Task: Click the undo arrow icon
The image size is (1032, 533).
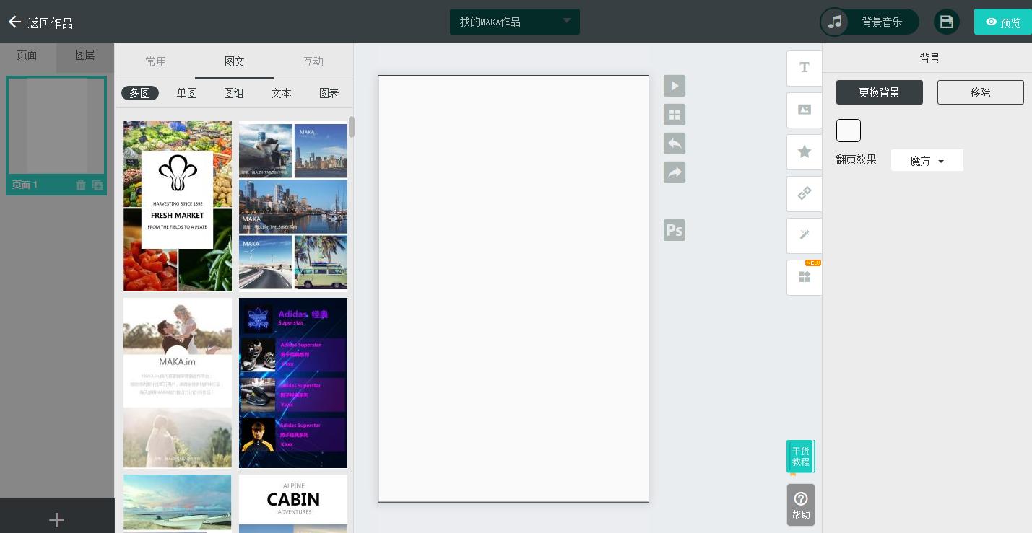Action: point(674,144)
